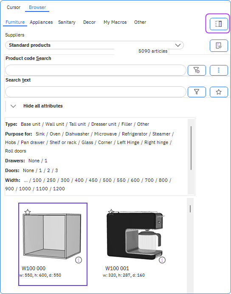The width and height of the screenshot is (231, 294).
Task: Click the panel layout toggle icon
Action: click(x=219, y=24)
